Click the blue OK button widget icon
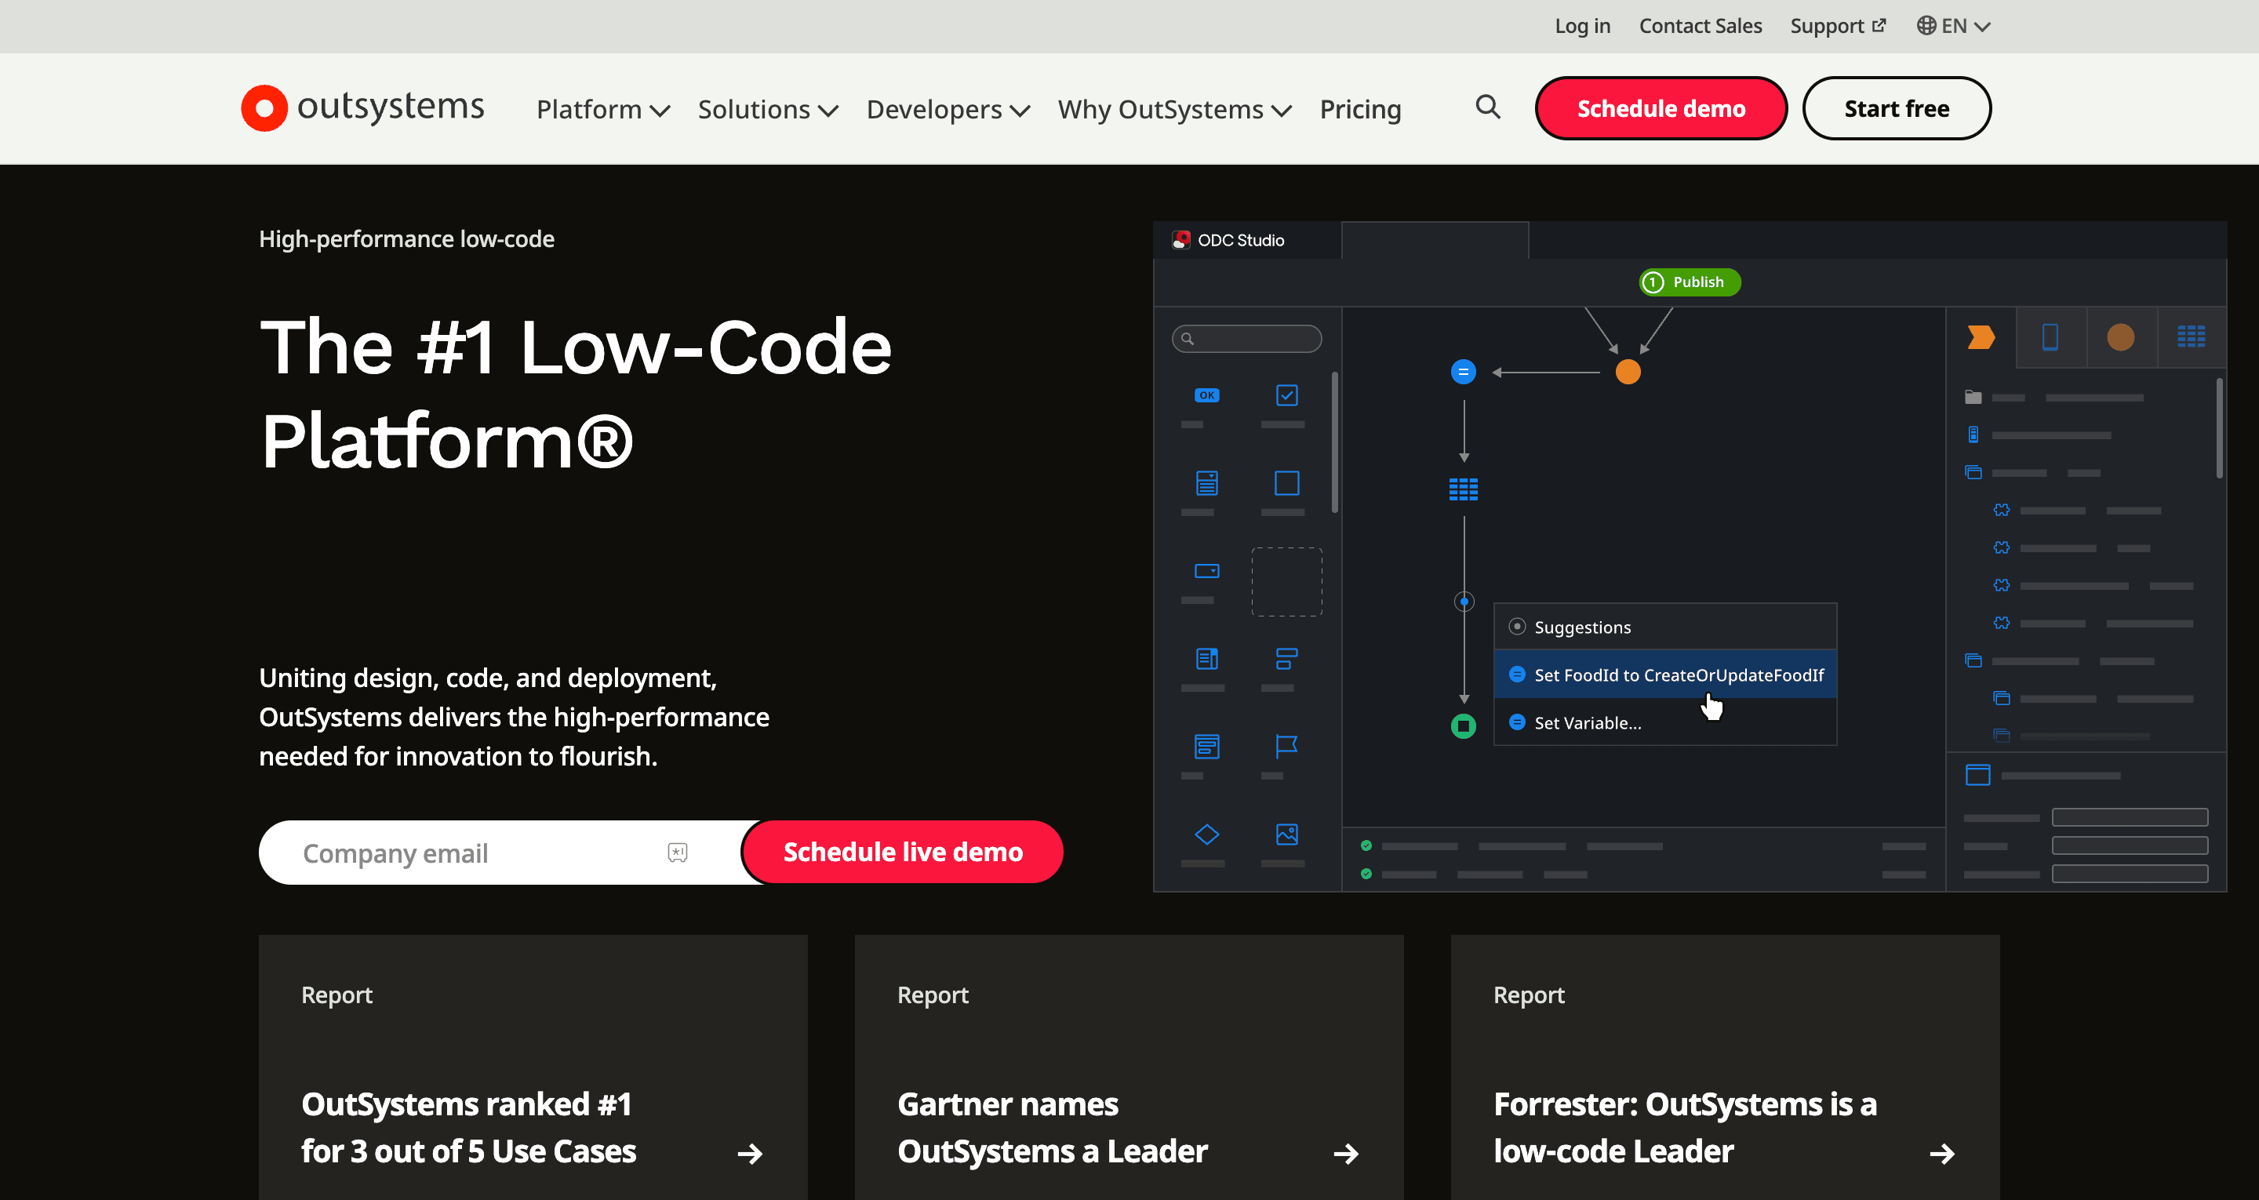Screen dimensions: 2259x1200 coord(1206,395)
